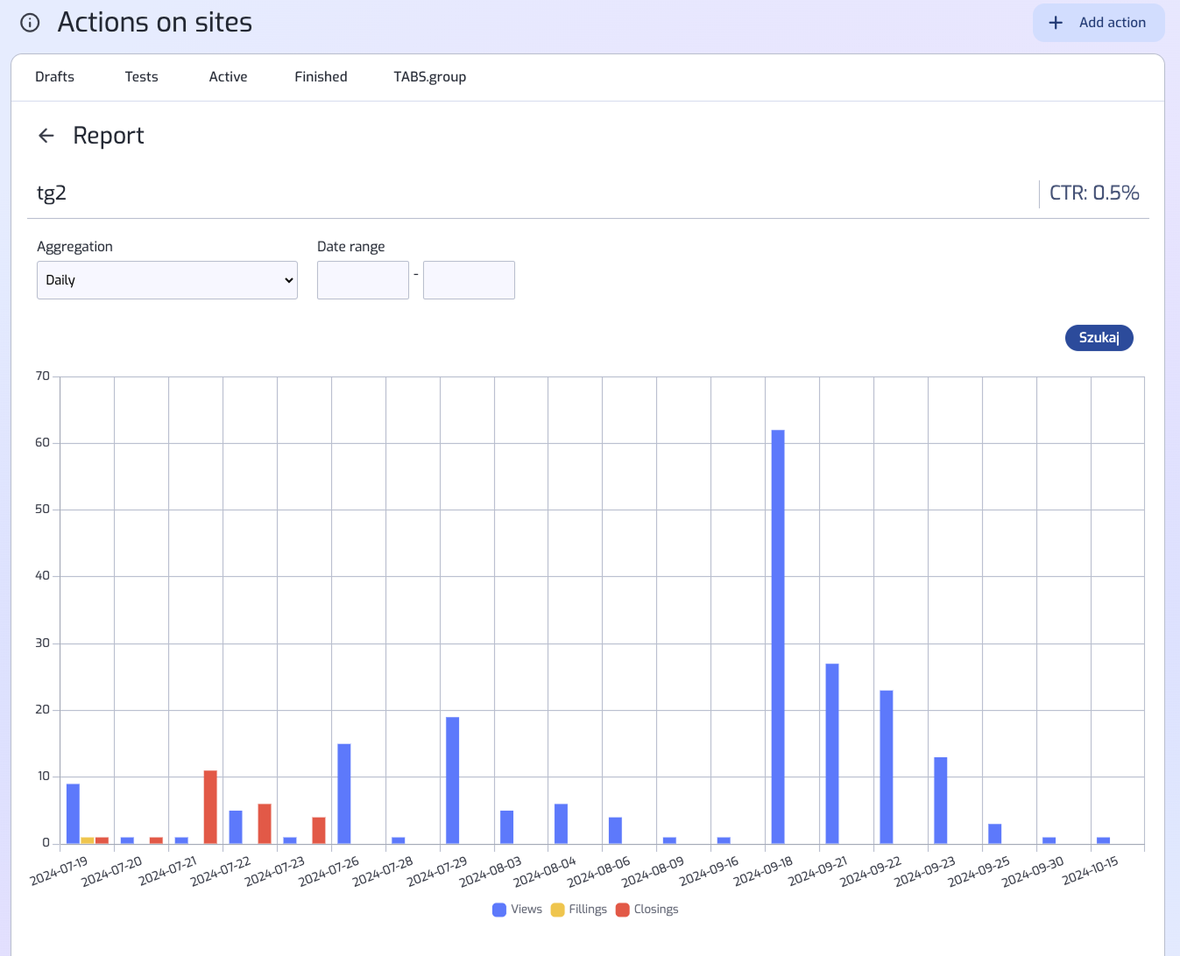
Task: Click the date range end field
Action: (469, 280)
